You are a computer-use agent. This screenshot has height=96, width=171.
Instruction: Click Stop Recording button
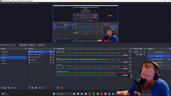[x=159, y=56]
